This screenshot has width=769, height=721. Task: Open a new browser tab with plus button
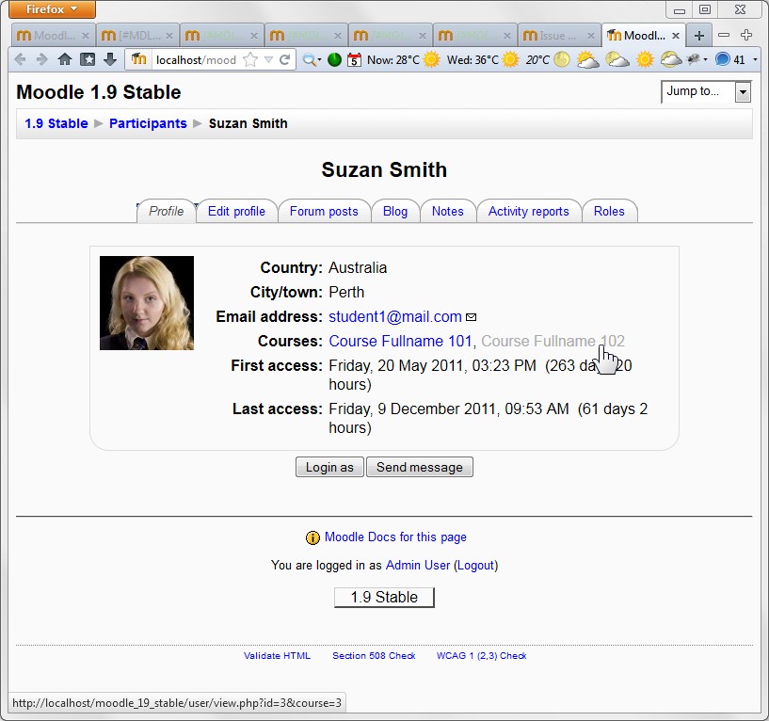(x=699, y=36)
